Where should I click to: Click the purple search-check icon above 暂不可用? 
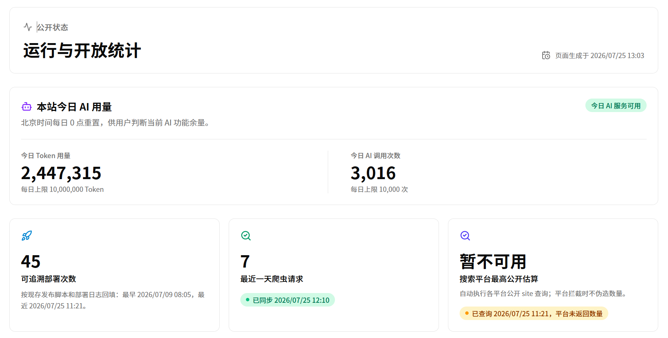point(465,236)
